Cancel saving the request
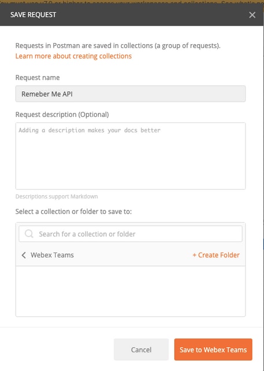264x371 pixels. tap(141, 350)
